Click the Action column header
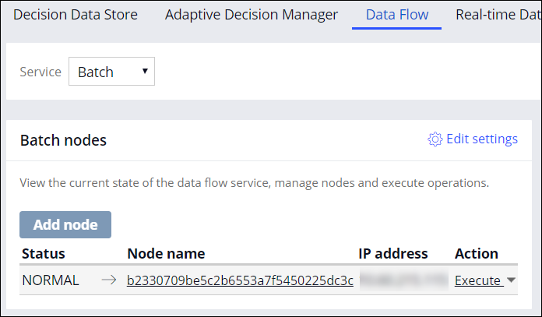The width and height of the screenshot is (542, 317). [477, 253]
